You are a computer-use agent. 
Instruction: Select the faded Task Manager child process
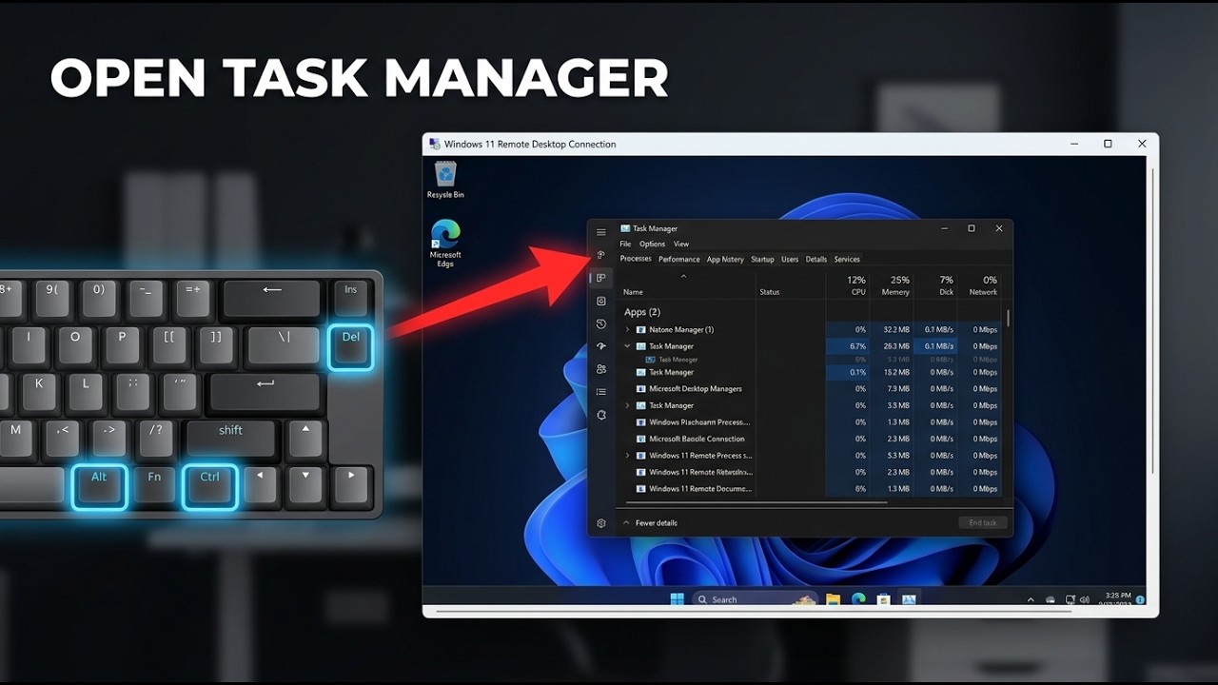coord(672,360)
